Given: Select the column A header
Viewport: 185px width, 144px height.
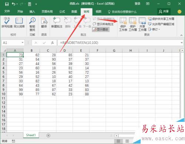Looking at the screenshot, I should (x=15, y=51).
